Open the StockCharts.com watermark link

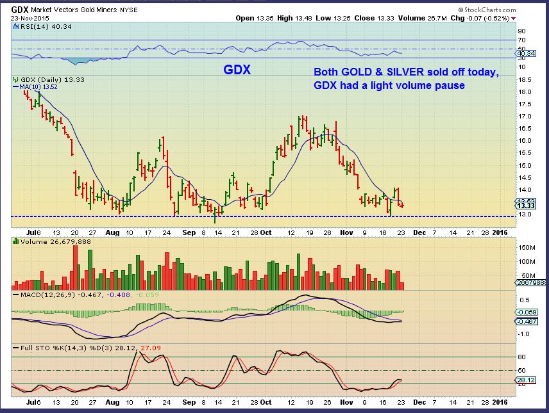(487, 10)
